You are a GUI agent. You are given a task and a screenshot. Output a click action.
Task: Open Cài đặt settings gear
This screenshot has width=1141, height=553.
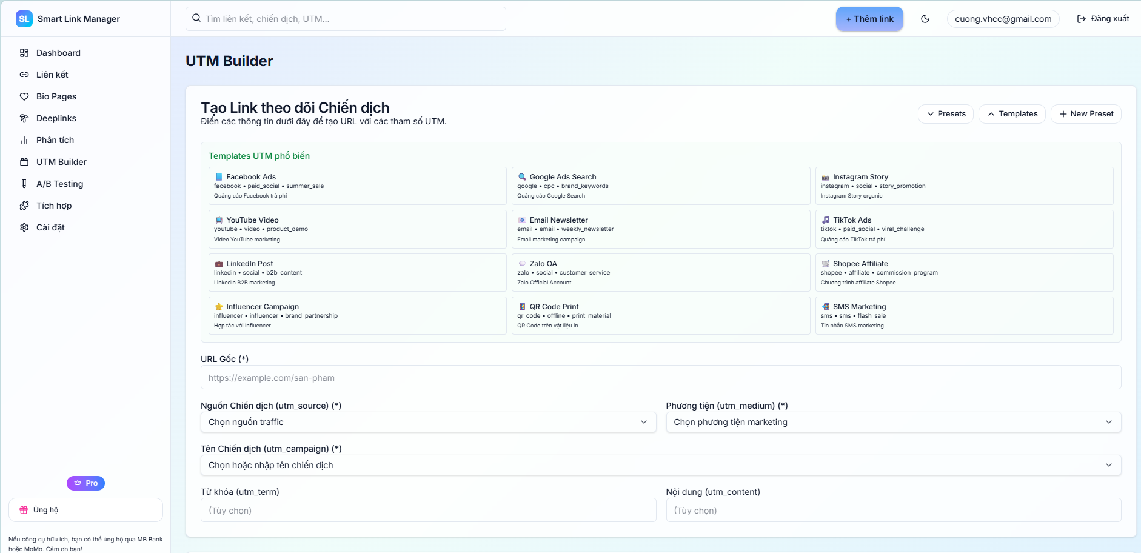(x=24, y=227)
